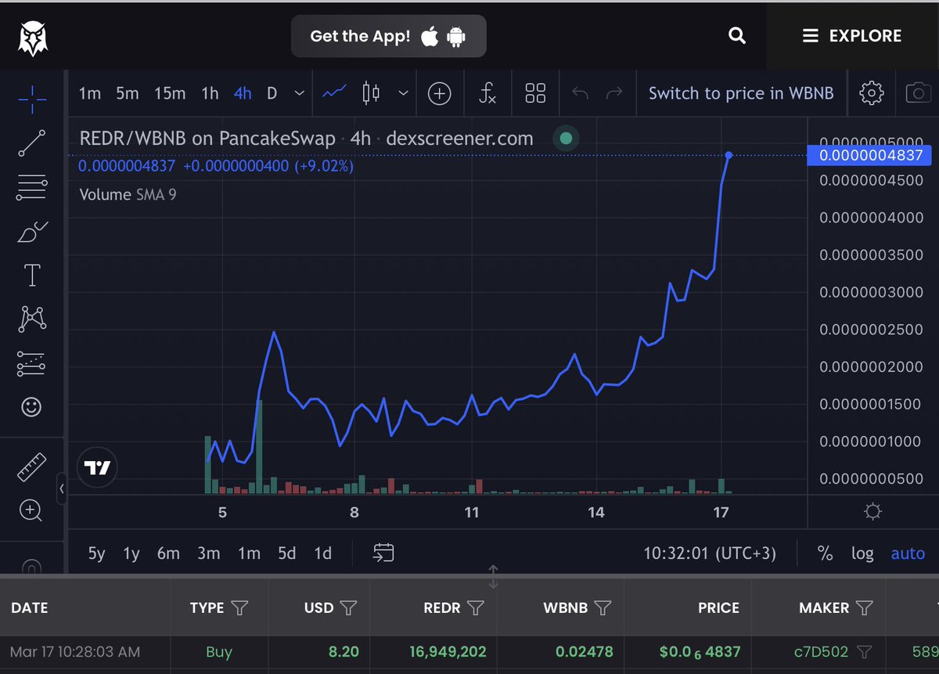This screenshot has height=674, width=939.
Task: Filter trades by MAKER header
Action: [x=864, y=608]
